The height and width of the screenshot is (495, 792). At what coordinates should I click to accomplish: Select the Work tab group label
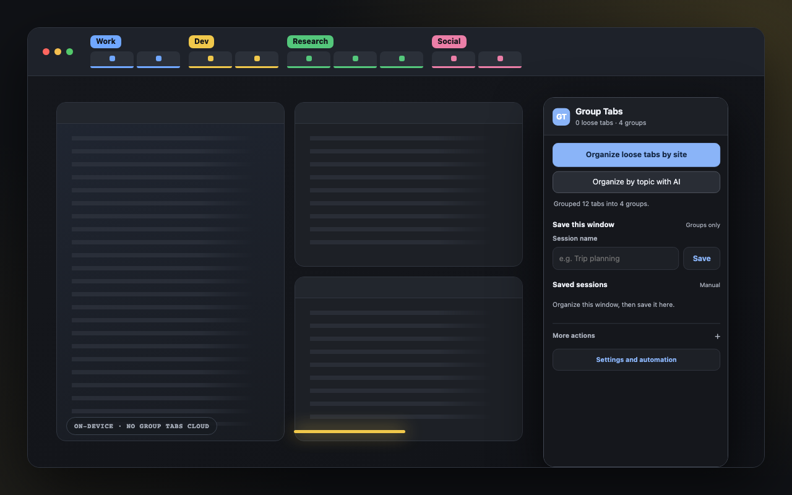click(x=106, y=41)
